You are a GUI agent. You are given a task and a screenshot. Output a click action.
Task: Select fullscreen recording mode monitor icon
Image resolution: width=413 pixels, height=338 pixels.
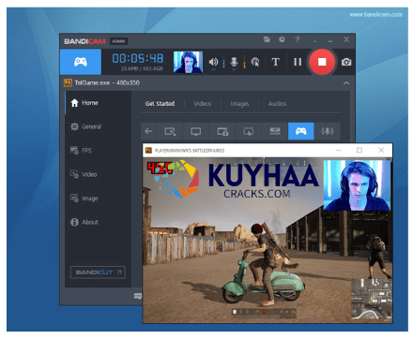[196, 131]
